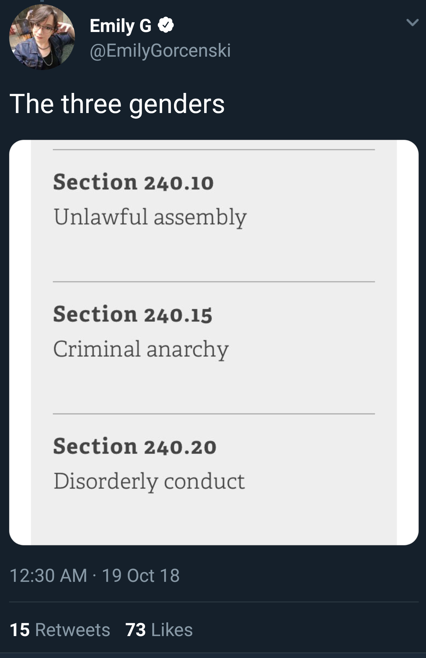Click the Criminal anarchy text

tap(141, 349)
